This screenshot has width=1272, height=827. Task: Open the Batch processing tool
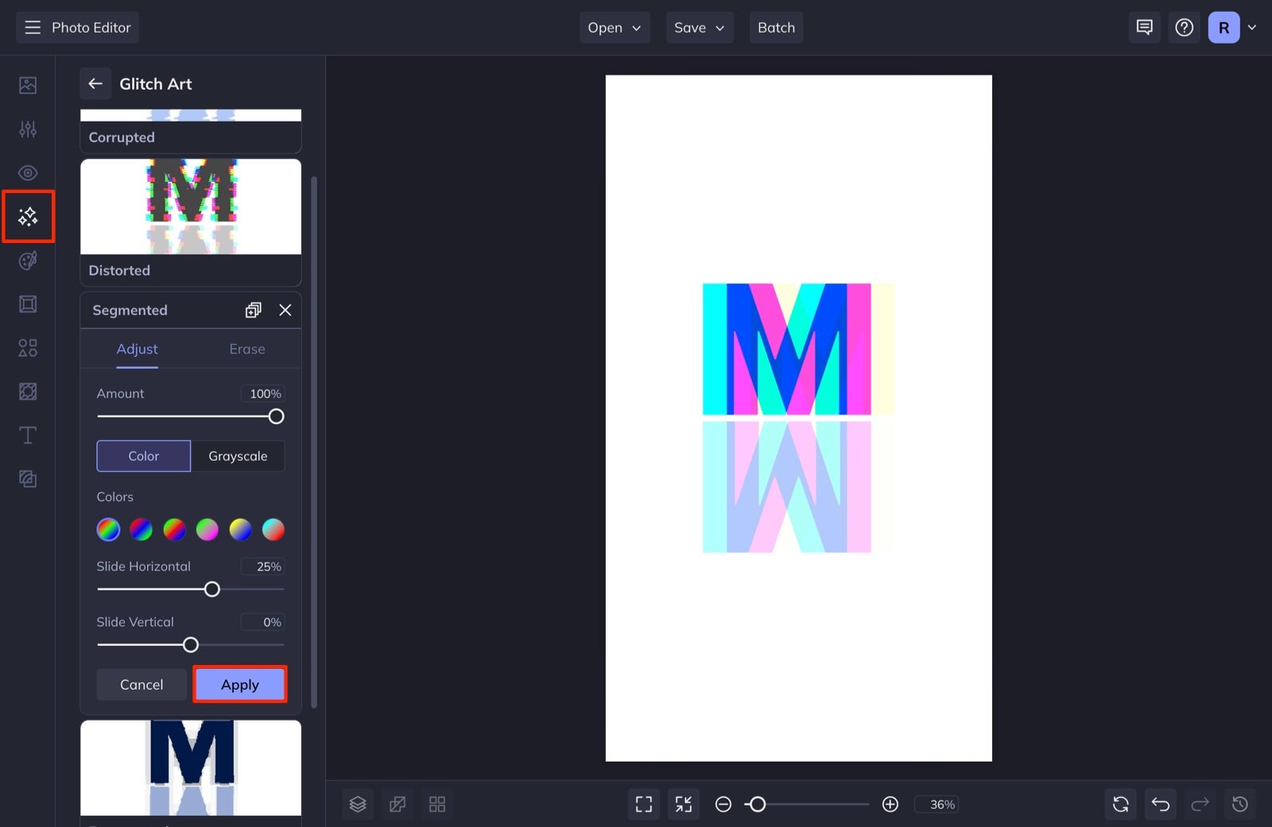(x=776, y=27)
